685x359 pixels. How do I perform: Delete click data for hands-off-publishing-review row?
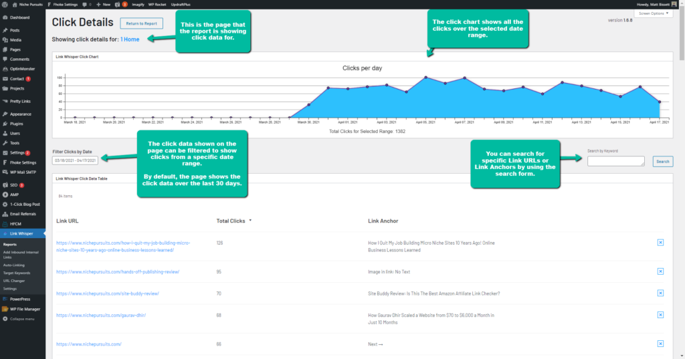point(660,271)
